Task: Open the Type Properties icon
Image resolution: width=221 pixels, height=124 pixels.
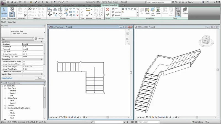Action: coord(12,10)
